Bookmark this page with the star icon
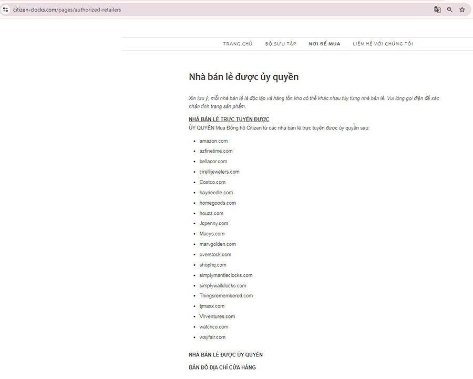This screenshot has width=473, height=379. 462,9
